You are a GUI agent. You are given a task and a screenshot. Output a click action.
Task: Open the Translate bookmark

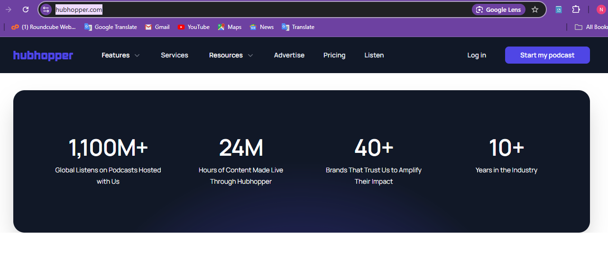pyautogui.click(x=298, y=27)
